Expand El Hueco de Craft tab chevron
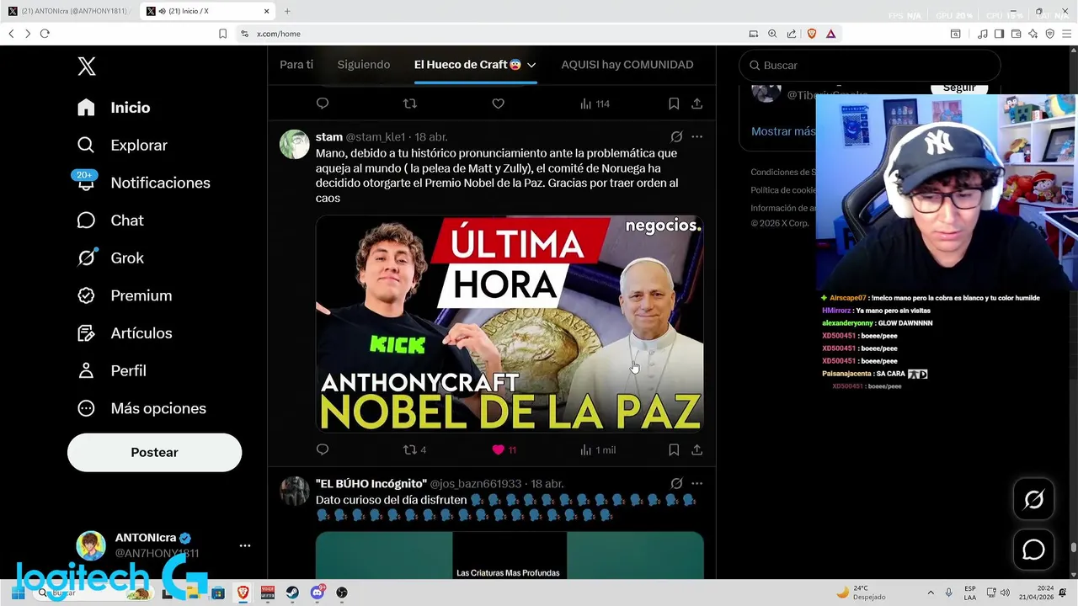The image size is (1078, 606). pyautogui.click(x=531, y=66)
